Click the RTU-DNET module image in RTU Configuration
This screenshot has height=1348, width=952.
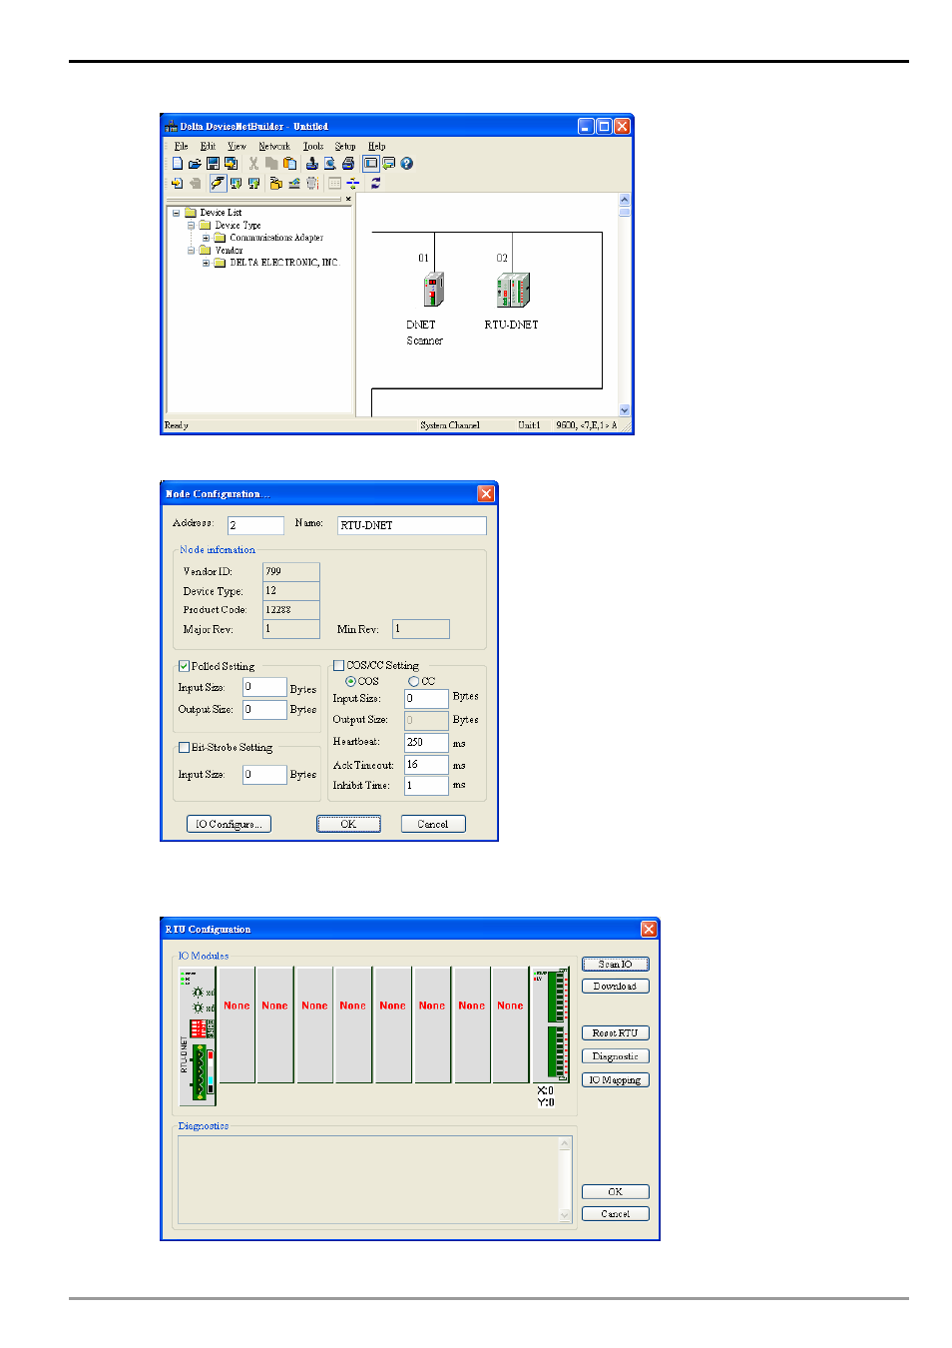pos(198,1036)
